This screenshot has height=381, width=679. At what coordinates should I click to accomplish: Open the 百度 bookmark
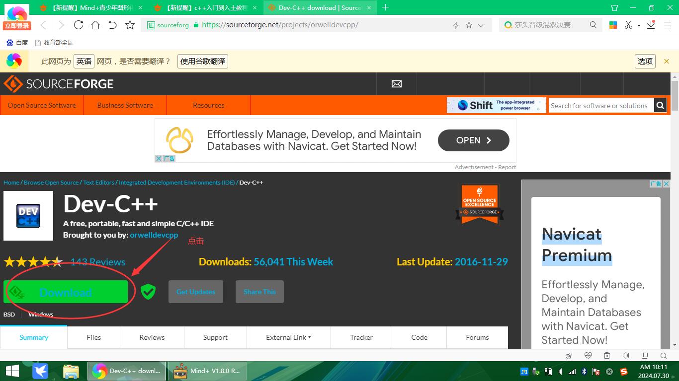[17, 43]
